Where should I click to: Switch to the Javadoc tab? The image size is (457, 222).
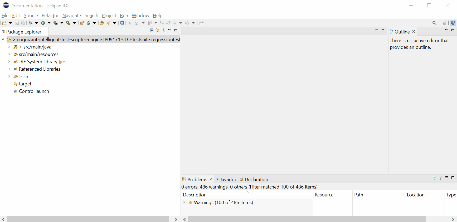[x=226, y=180]
